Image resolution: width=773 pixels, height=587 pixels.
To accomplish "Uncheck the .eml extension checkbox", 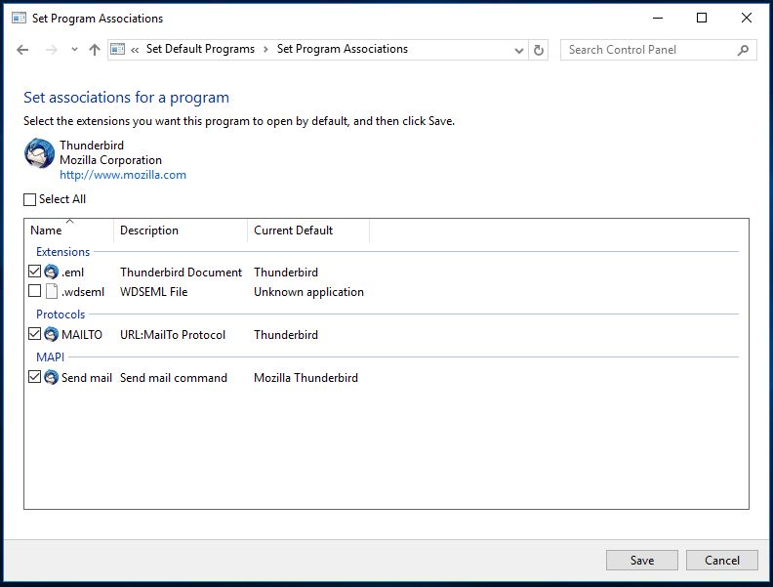I will [34, 272].
